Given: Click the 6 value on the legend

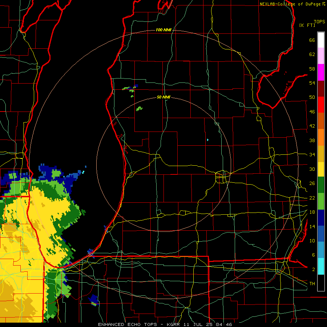Looking at the screenshot, I should [313, 255].
